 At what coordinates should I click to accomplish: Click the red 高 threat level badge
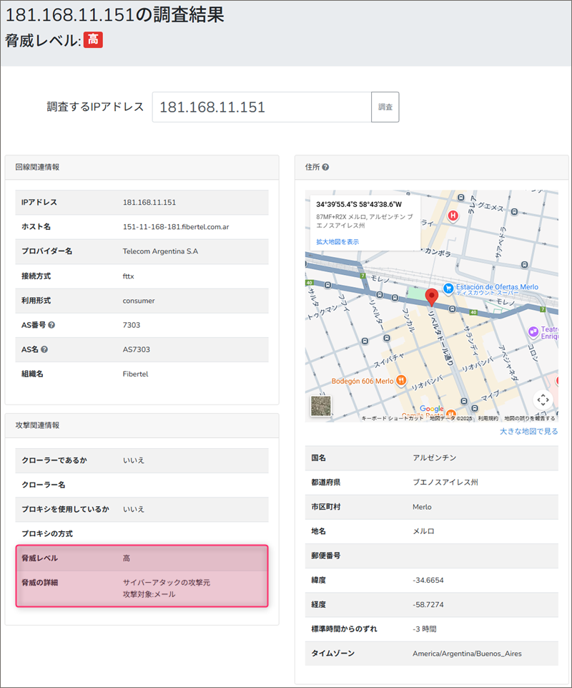(x=93, y=40)
